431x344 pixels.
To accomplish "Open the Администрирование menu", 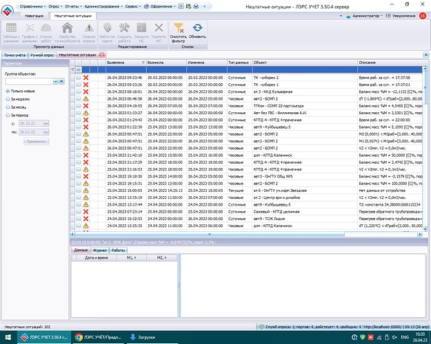I will click(103, 6).
